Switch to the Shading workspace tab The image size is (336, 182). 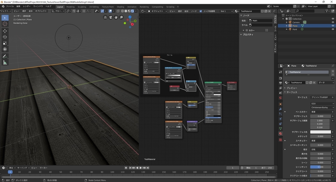click(x=120, y=7)
